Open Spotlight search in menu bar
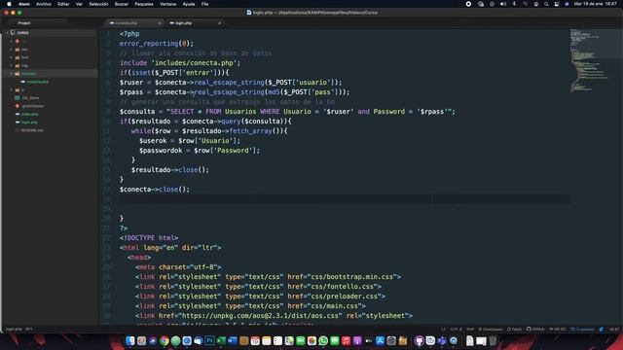This screenshot has width=623, height=350. 546,4
